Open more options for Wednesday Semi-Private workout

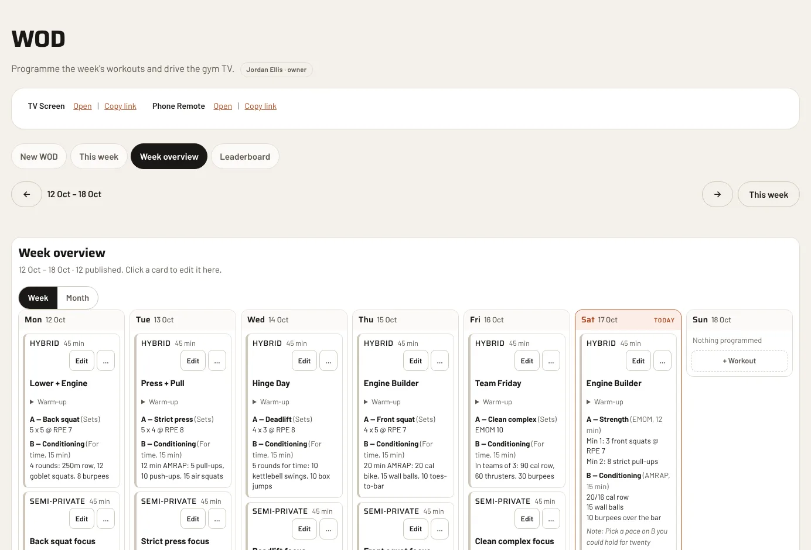click(328, 529)
